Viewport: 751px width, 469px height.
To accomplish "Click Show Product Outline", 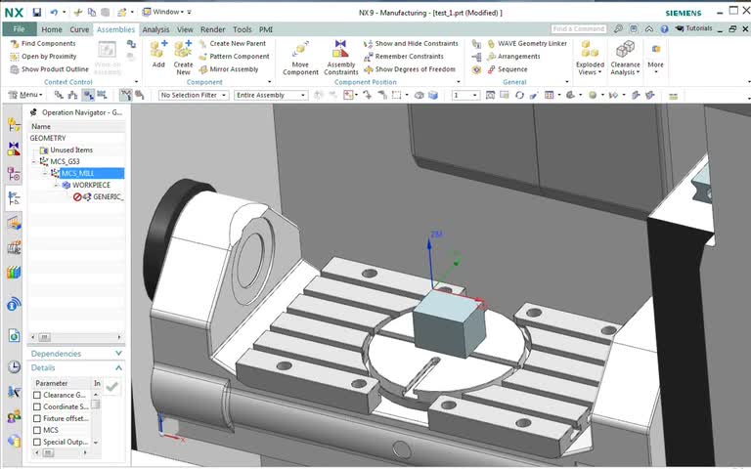I will tap(49, 69).
